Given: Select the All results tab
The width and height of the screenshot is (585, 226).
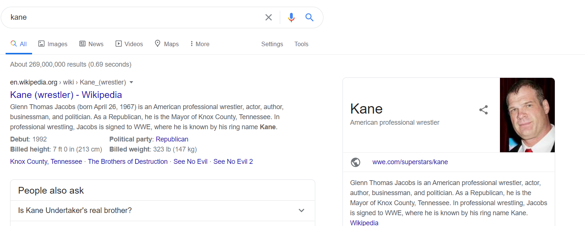Looking at the screenshot, I should (x=19, y=44).
